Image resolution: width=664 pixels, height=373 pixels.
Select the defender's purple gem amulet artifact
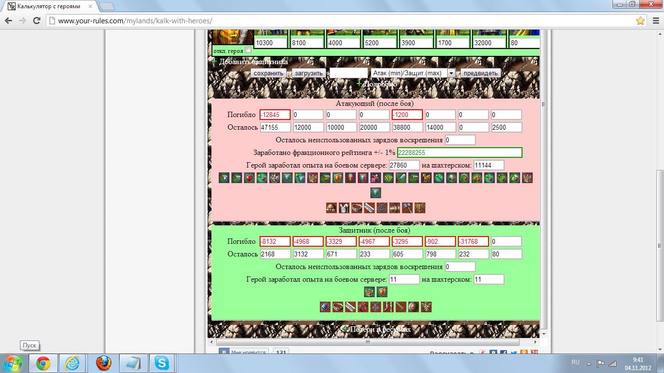pyautogui.click(x=376, y=307)
